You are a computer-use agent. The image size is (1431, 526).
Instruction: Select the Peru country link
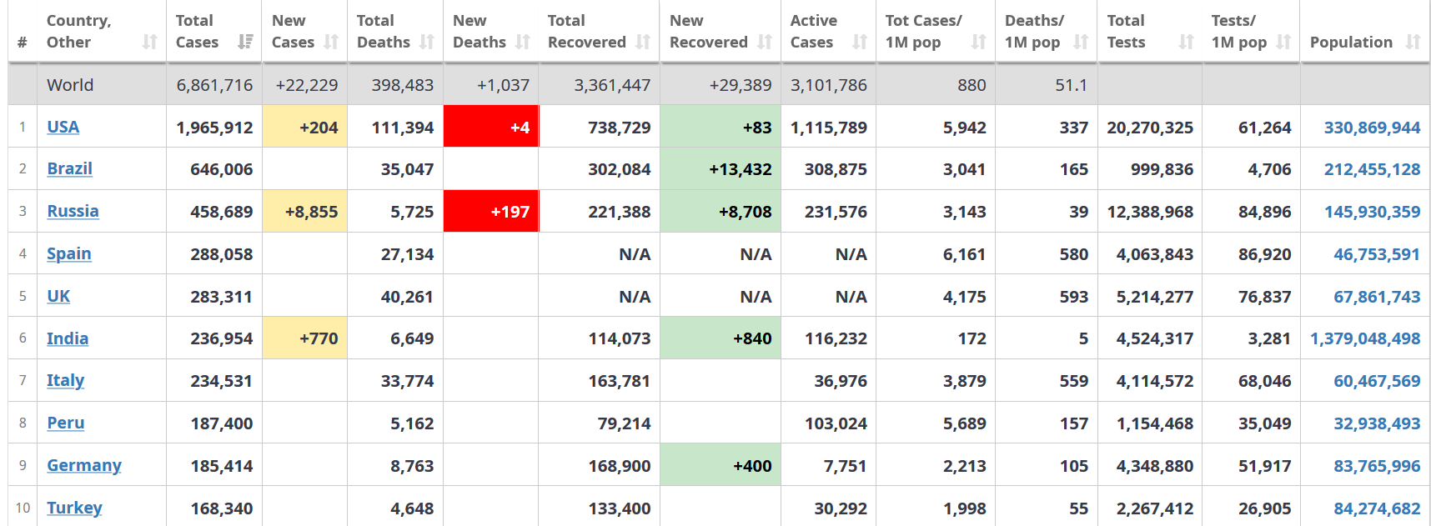click(x=66, y=423)
